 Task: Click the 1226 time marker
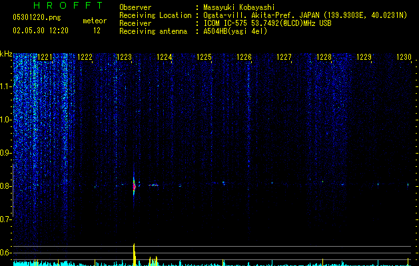click(x=244, y=57)
